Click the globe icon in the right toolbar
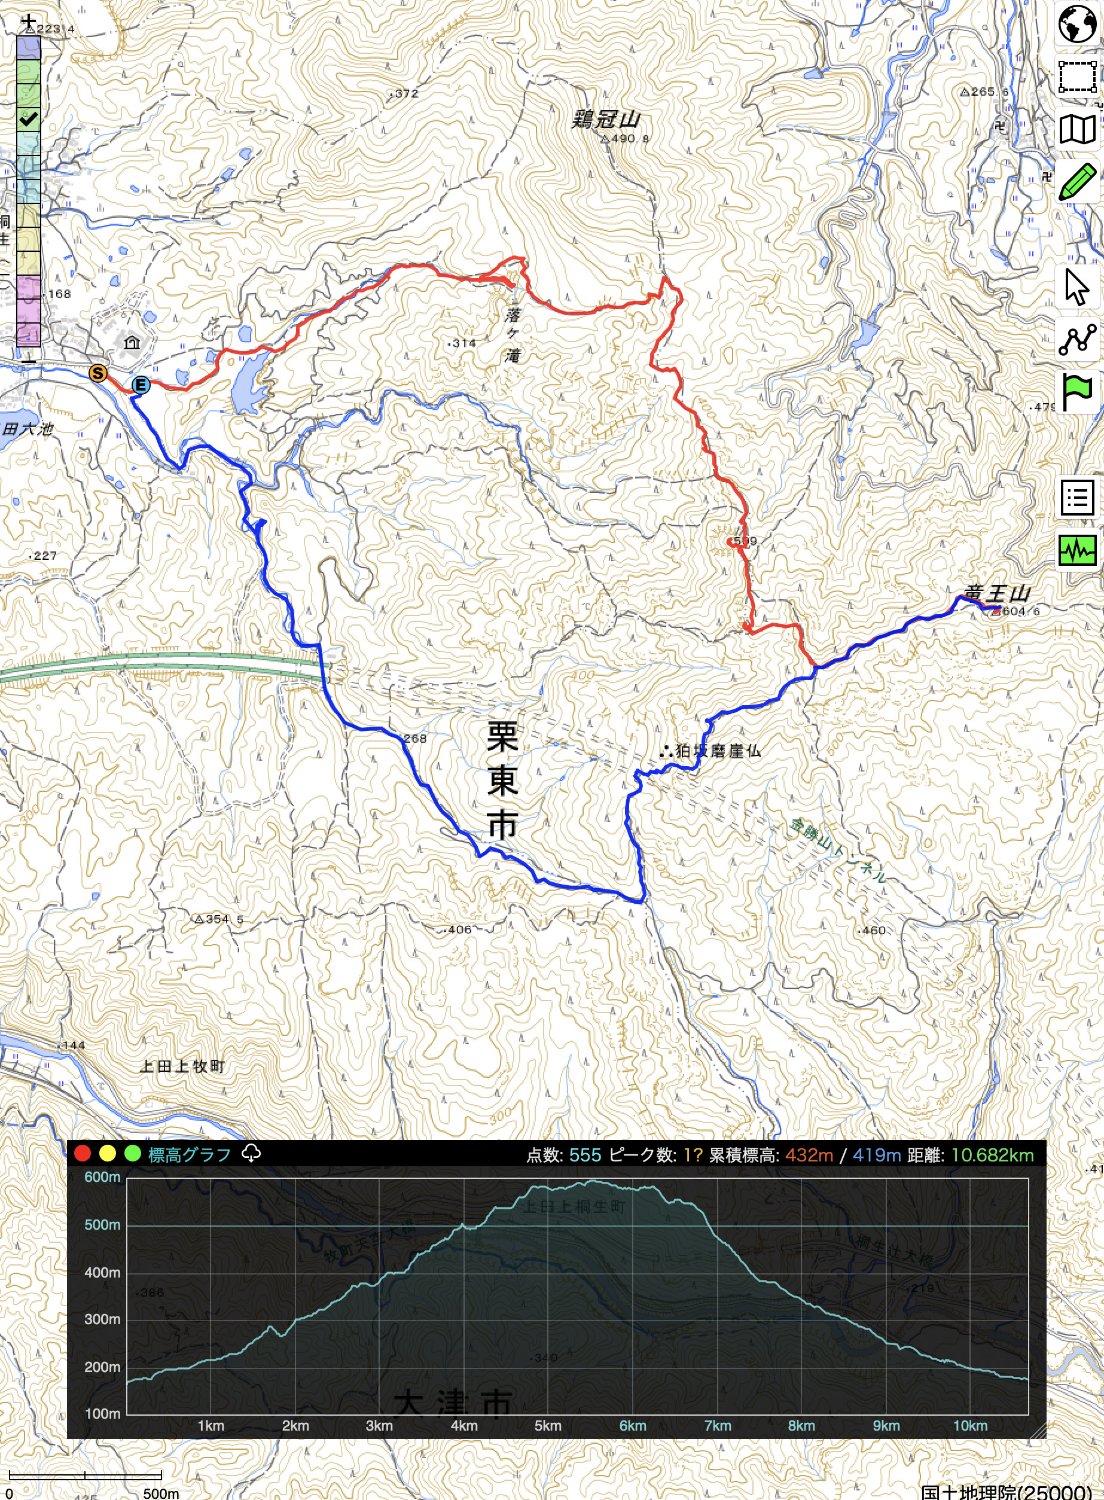 1076,24
